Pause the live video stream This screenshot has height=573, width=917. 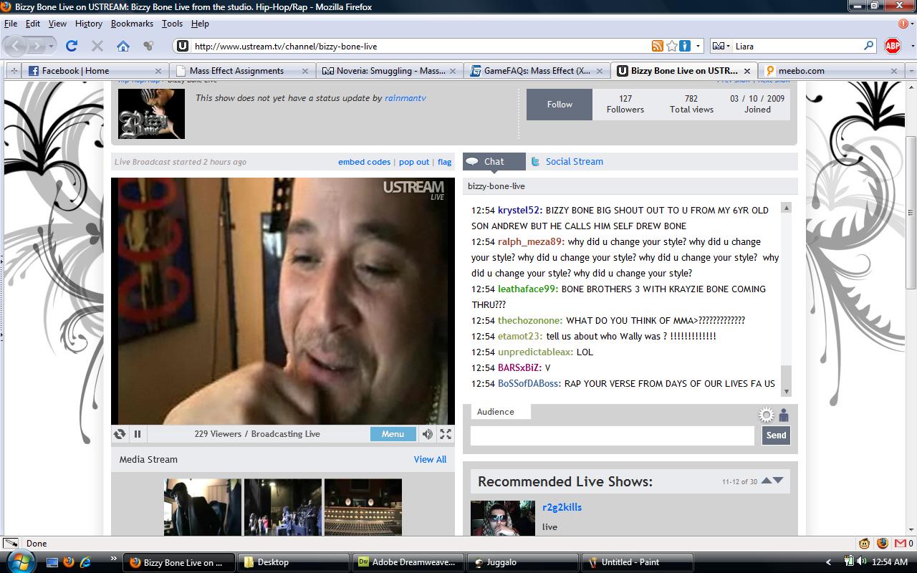pyautogui.click(x=138, y=434)
